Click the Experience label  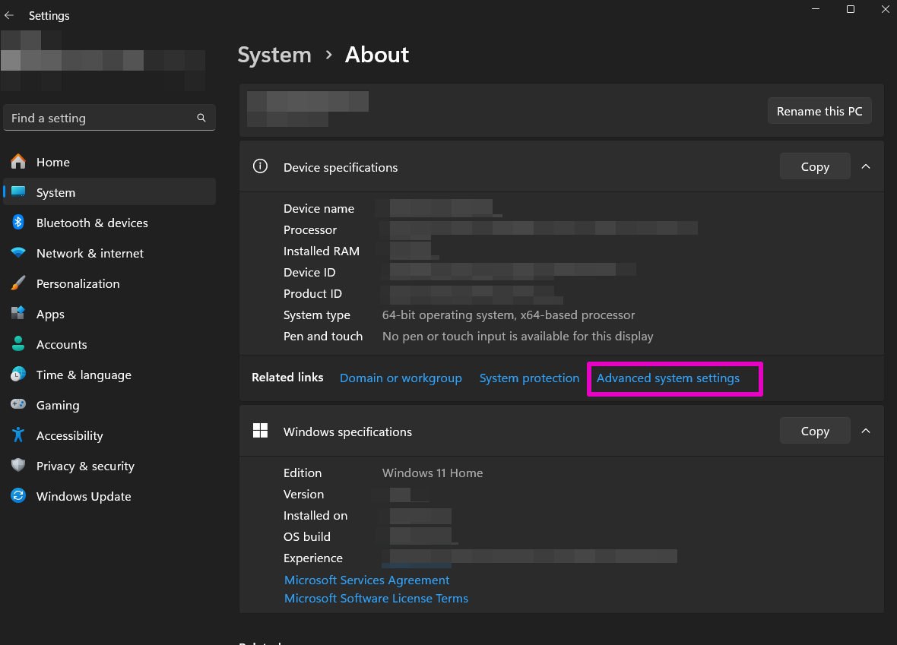coord(313,558)
